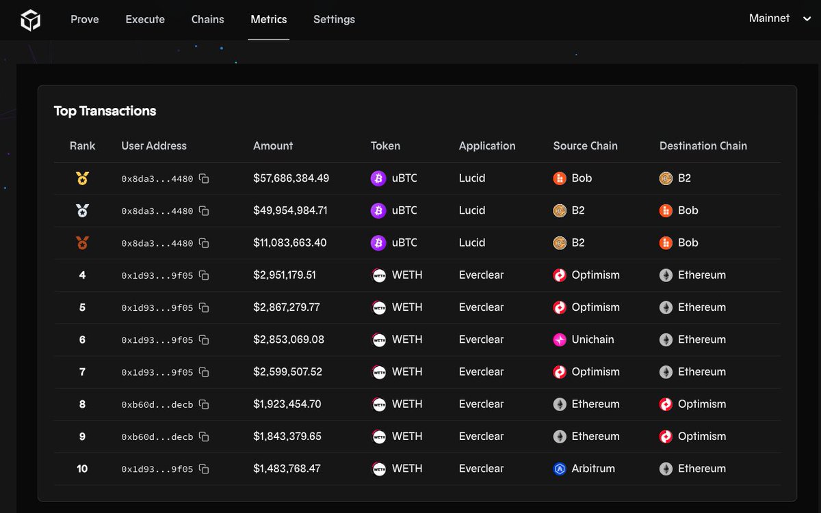
Task: Click the Top Transactions heading
Action: [x=105, y=111]
